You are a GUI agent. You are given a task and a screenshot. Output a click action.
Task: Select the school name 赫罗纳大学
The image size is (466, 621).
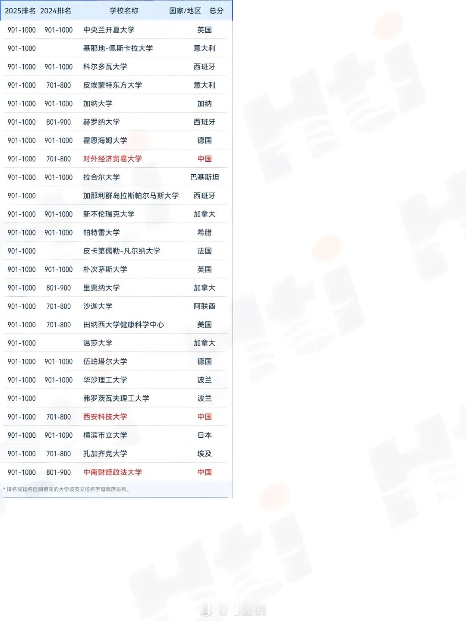point(101,122)
